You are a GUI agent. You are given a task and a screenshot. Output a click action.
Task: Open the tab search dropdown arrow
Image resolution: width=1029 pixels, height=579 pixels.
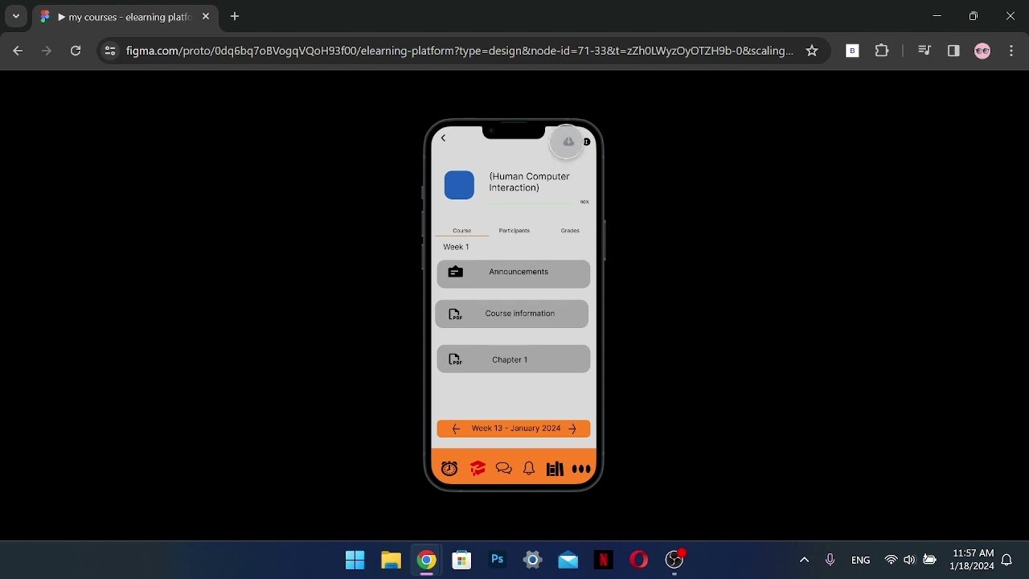(x=16, y=16)
